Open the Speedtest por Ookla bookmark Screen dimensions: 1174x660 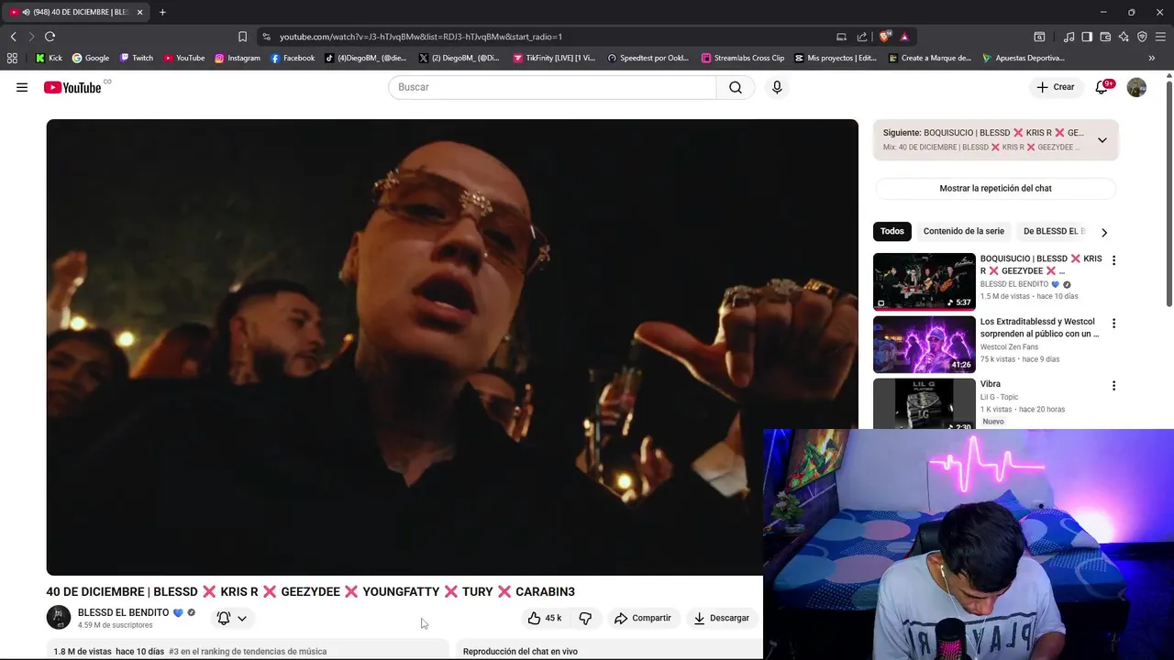click(x=648, y=58)
